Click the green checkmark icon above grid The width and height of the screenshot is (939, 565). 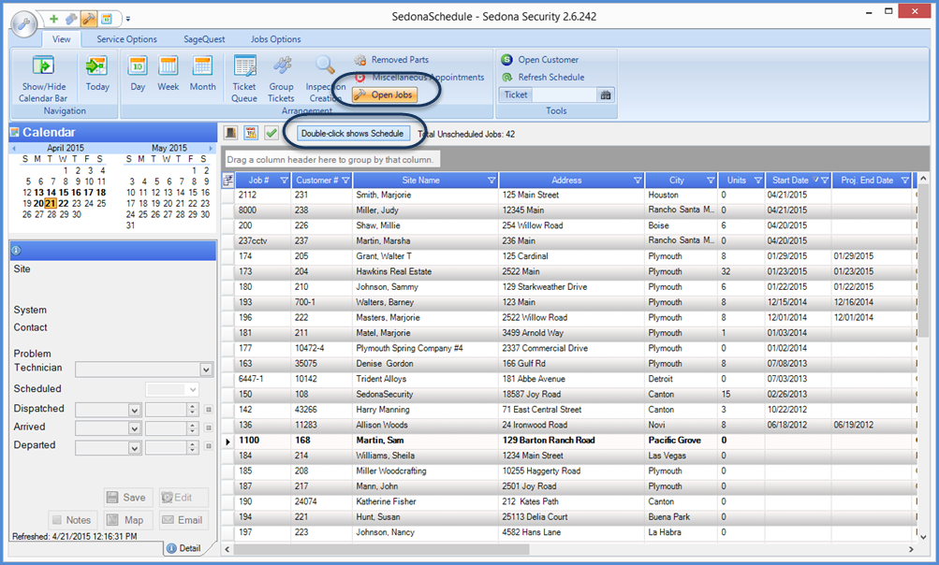pyautogui.click(x=271, y=133)
